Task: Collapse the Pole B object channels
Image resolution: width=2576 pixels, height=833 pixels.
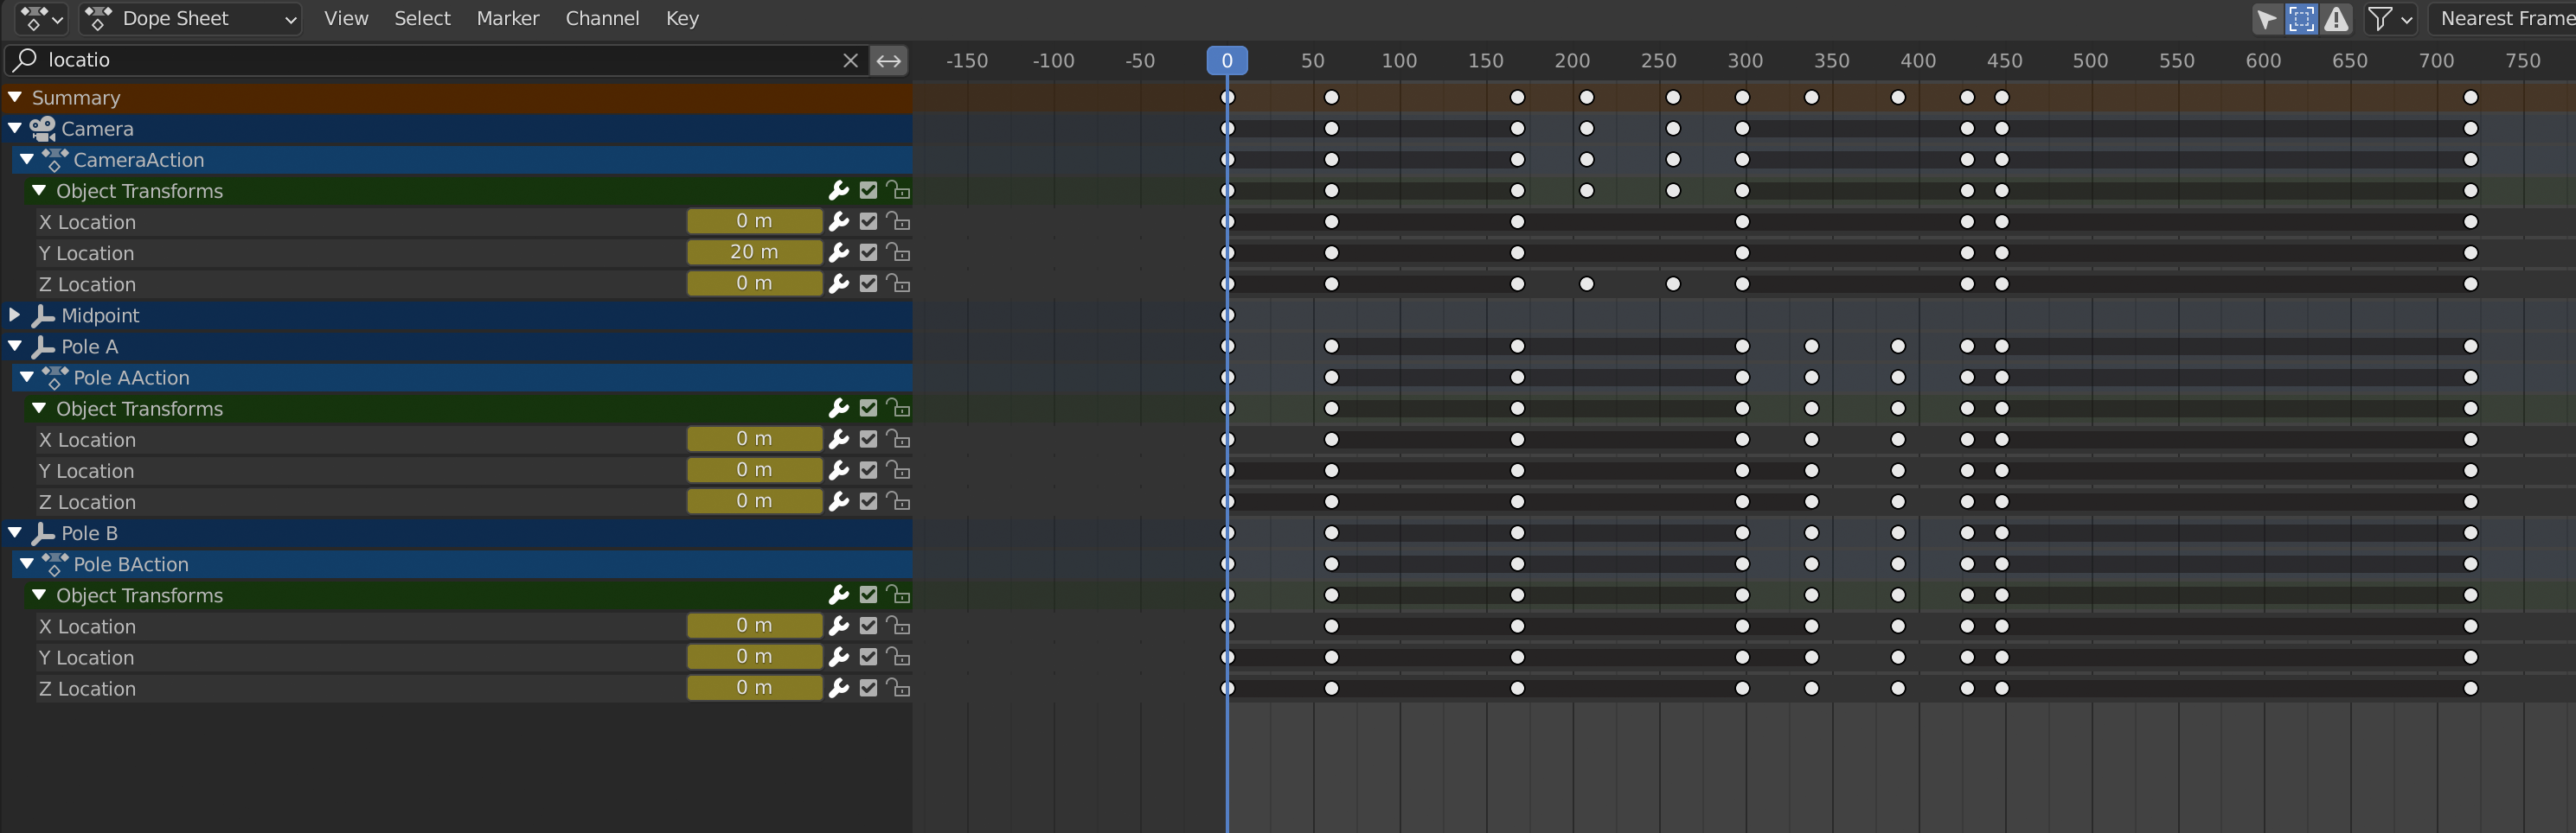Action: 15,533
